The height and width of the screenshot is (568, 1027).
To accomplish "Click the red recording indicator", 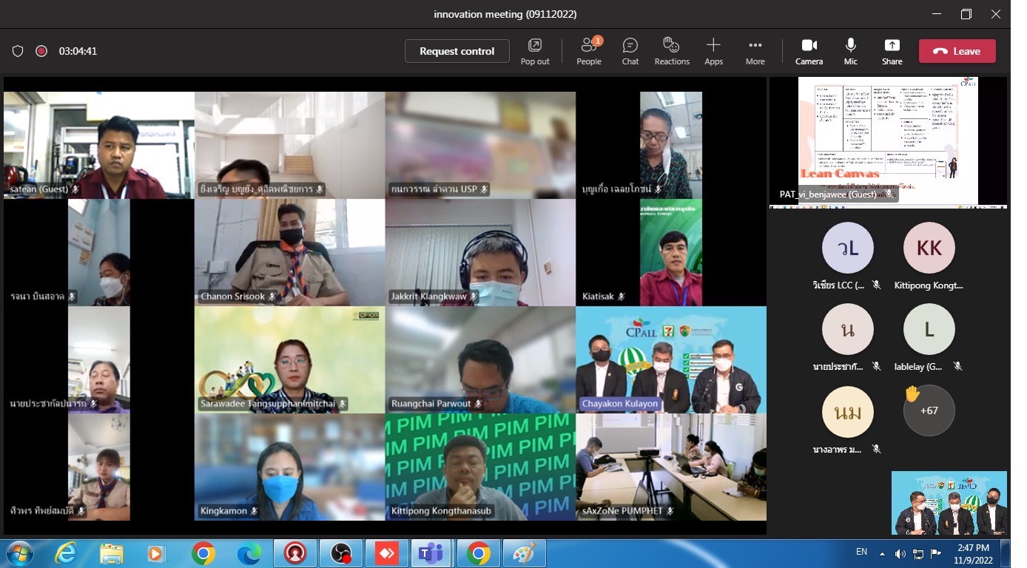I will click(x=41, y=51).
